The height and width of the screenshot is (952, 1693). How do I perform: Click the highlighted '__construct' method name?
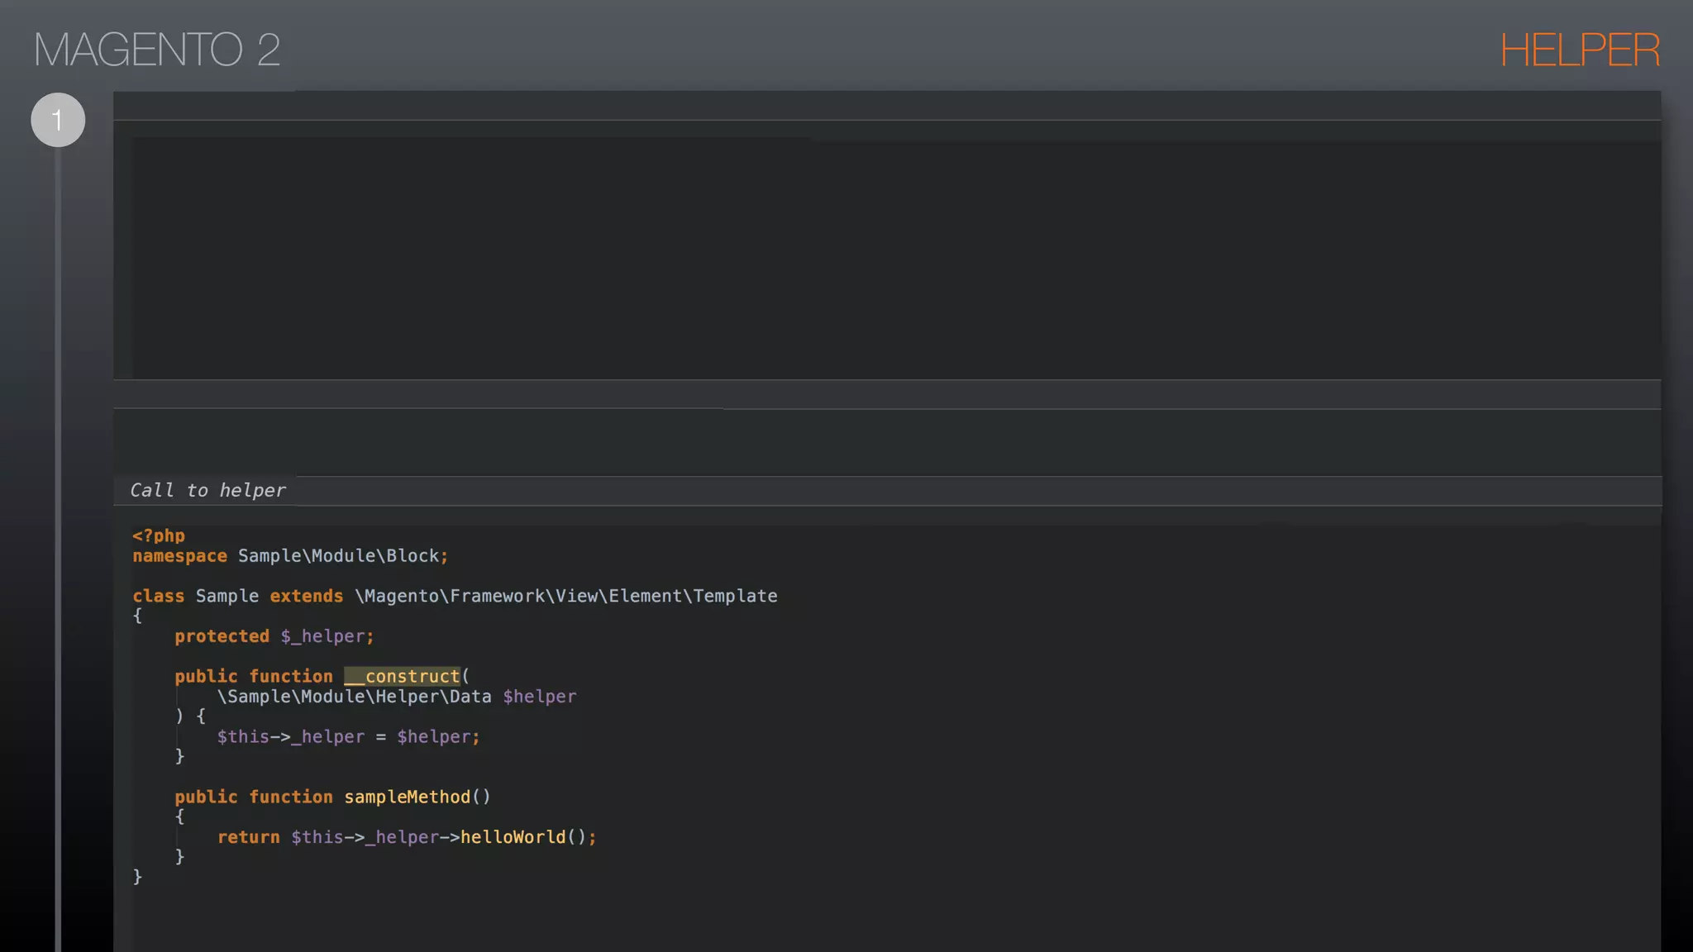(402, 676)
